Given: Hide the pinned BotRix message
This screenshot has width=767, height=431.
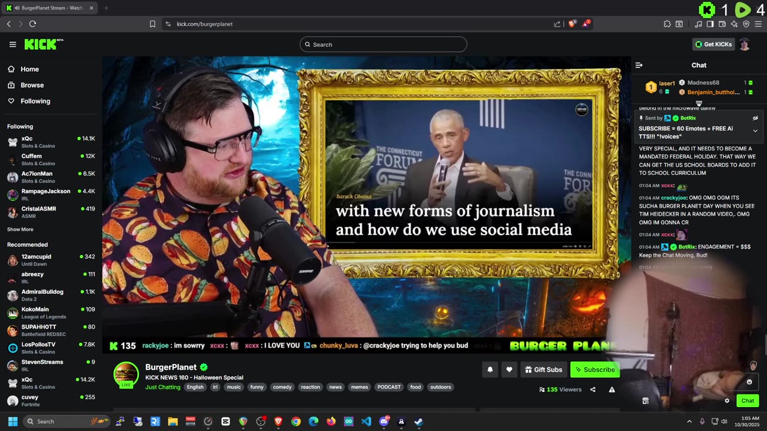Looking at the screenshot, I should [755, 119].
